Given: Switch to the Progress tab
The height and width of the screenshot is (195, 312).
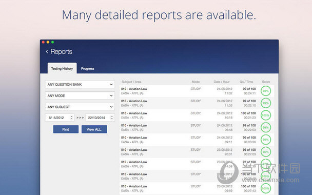Looking at the screenshot, I should click(x=88, y=68).
